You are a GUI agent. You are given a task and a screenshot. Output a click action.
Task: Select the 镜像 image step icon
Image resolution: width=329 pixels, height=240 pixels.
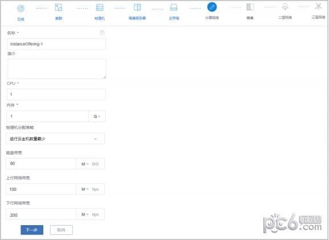[250, 7]
